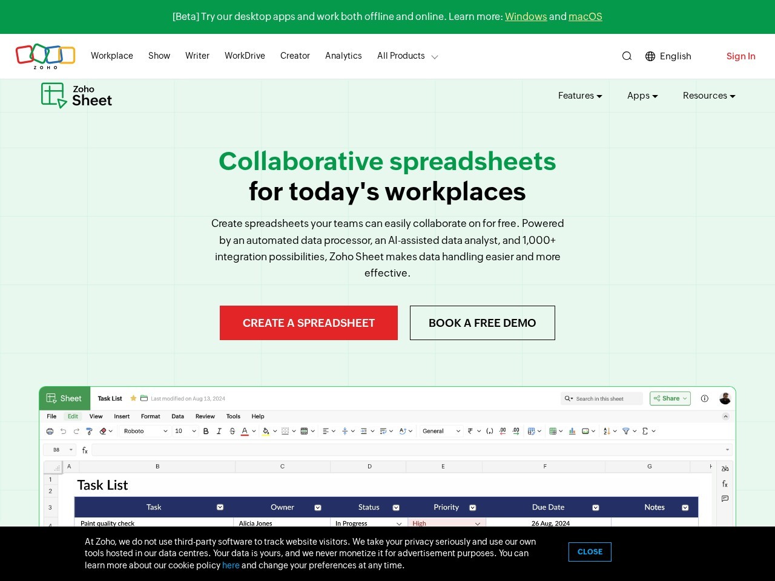Open the Insert menu in spreadsheet
The width and height of the screenshot is (775, 581).
(x=122, y=416)
